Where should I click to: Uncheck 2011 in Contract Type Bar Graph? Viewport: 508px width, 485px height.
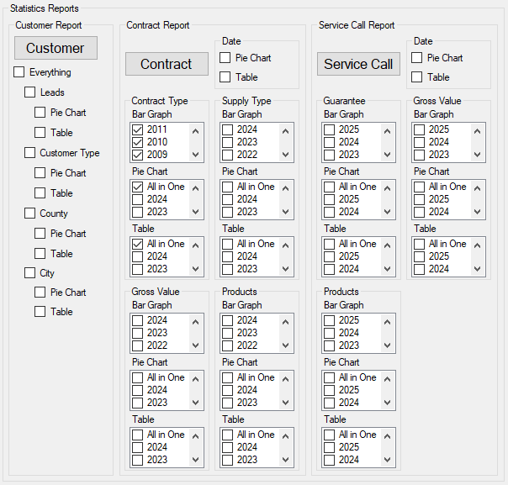pyautogui.click(x=138, y=129)
